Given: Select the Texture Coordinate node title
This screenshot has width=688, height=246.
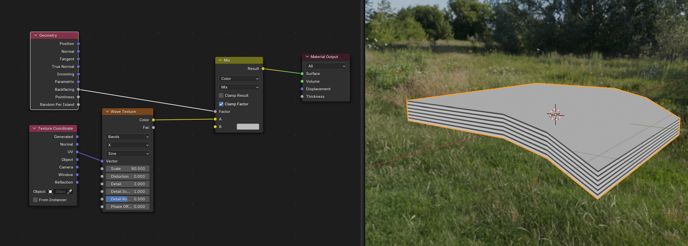Looking at the screenshot, I should tap(55, 128).
